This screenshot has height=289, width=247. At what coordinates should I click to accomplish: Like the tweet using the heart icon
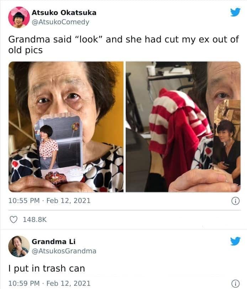point(14,219)
